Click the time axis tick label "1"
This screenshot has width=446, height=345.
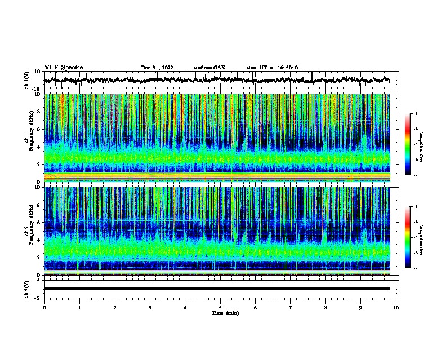click(79, 308)
